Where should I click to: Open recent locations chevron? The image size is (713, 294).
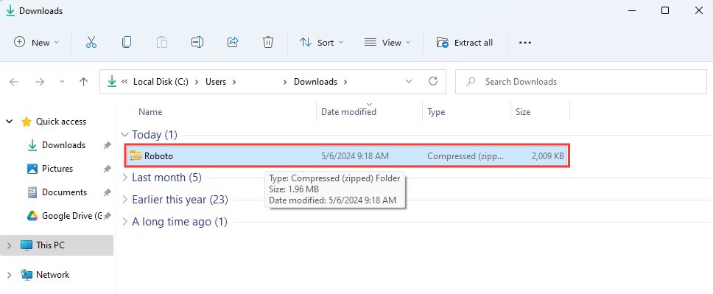pyautogui.click(x=63, y=82)
